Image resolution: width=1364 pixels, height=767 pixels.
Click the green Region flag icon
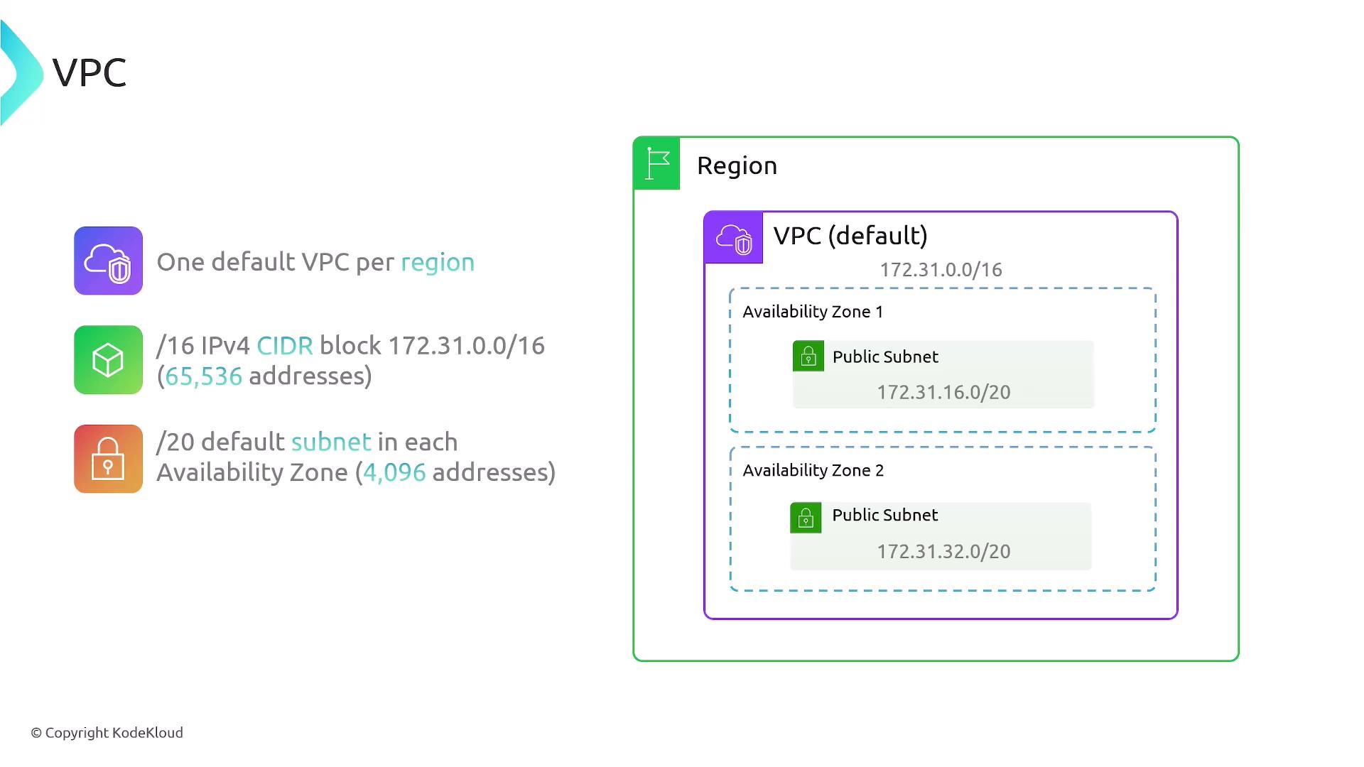click(657, 164)
